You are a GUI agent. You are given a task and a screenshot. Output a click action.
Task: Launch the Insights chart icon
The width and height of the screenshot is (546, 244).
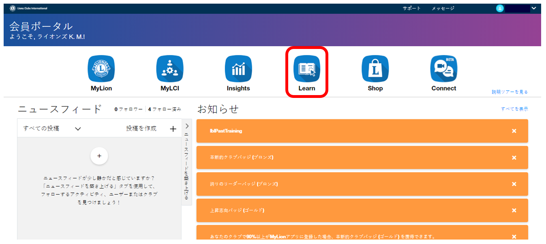tap(238, 69)
